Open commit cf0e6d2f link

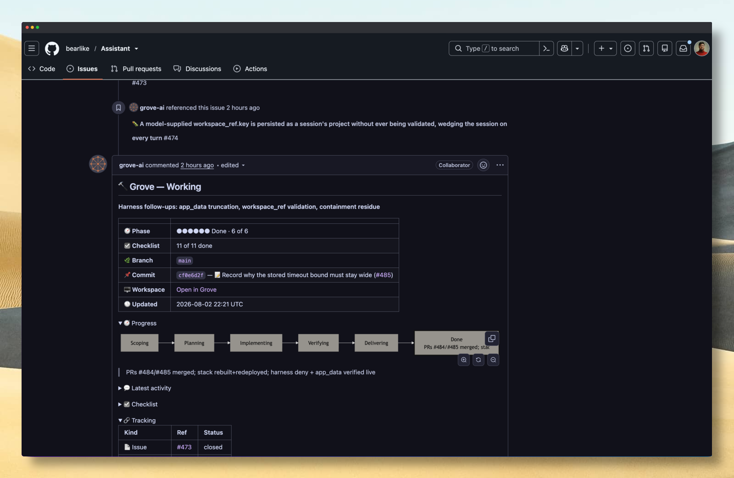pos(191,275)
